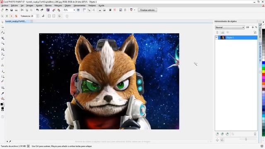Select the Eyedropper tool
265x149 pixels.
(2, 94)
